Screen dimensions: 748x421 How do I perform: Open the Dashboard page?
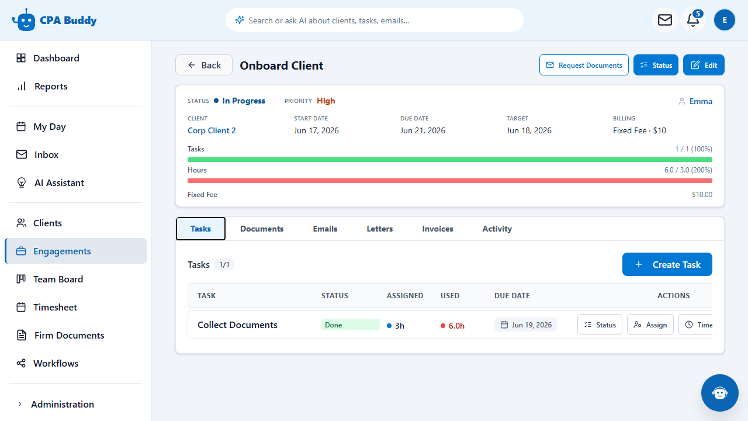click(75, 58)
